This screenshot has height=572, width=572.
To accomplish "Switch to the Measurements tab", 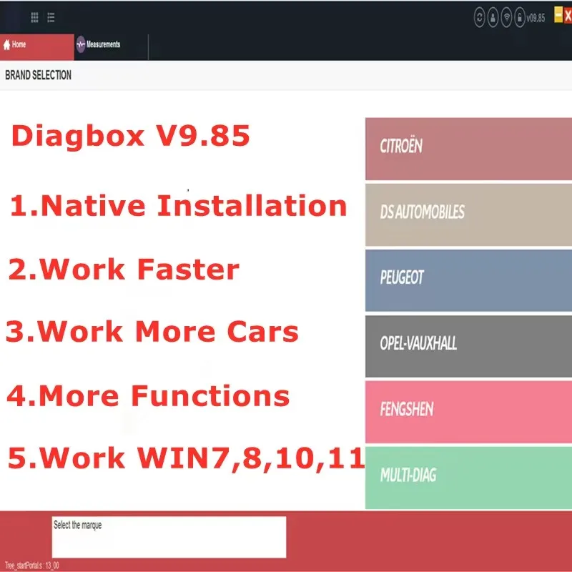I will (112, 47).
